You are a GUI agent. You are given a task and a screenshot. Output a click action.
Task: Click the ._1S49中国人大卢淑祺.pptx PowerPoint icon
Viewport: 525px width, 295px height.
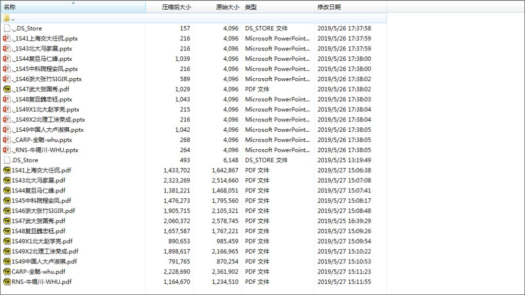[7, 130]
